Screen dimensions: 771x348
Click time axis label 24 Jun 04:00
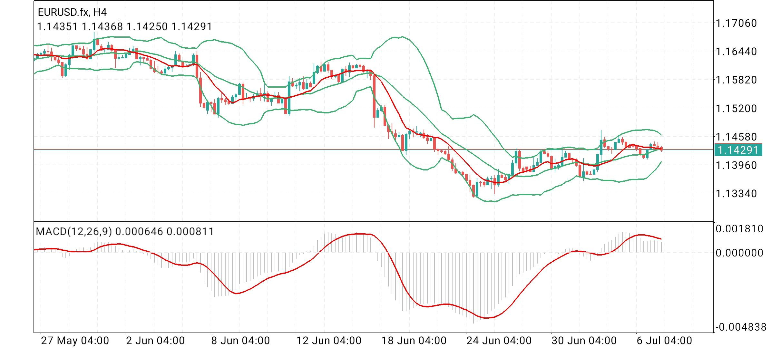point(499,341)
